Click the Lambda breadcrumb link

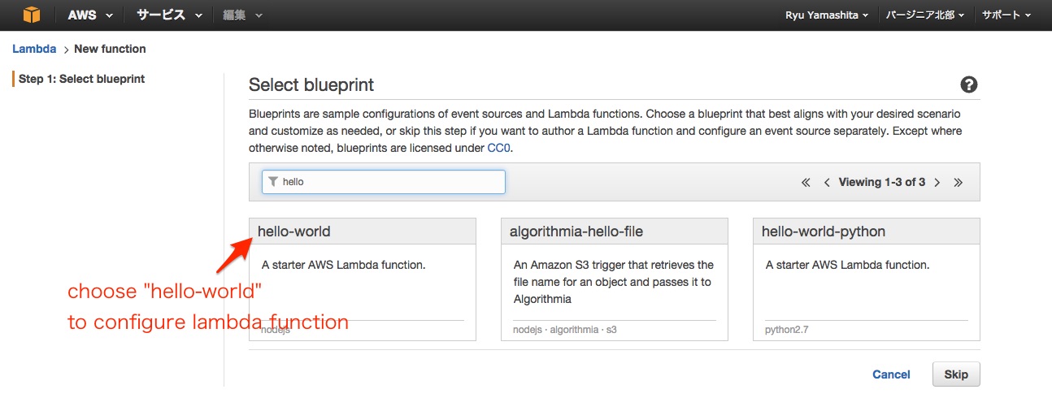pyautogui.click(x=34, y=49)
